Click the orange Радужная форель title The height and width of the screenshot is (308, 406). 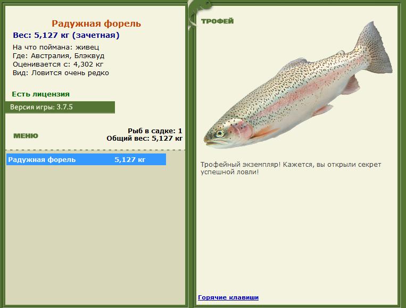[x=96, y=23]
